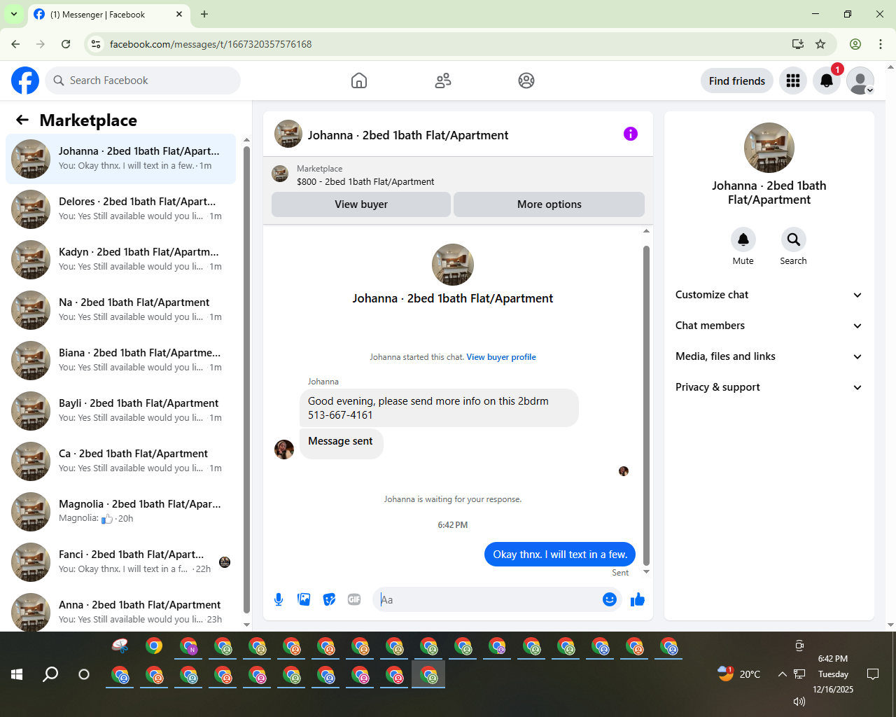Click the chat messages scrollbar
Viewport: 896px width, 717px height.
click(x=646, y=405)
